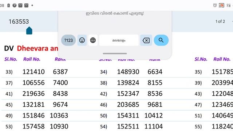Tap rank 9674

click(60, 104)
